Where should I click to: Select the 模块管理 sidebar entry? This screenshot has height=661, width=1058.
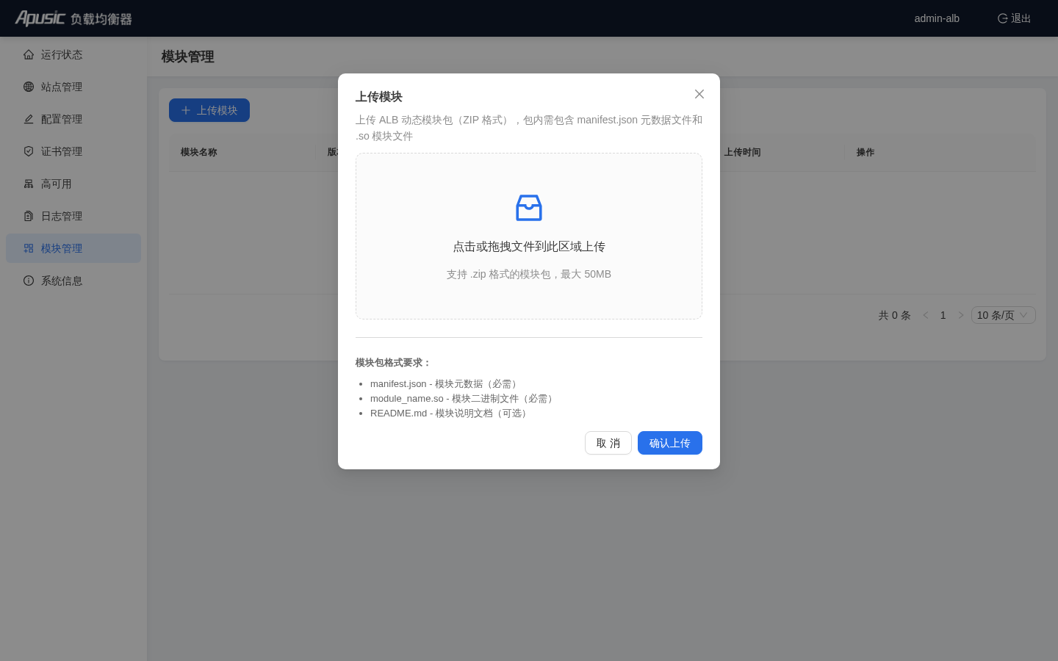tap(73, 248)
